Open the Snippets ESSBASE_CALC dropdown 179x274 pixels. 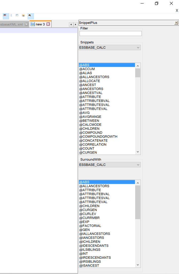(x=110, y=48)
